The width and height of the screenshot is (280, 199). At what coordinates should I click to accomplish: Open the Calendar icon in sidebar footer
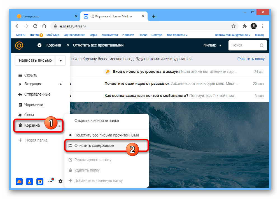40,181
